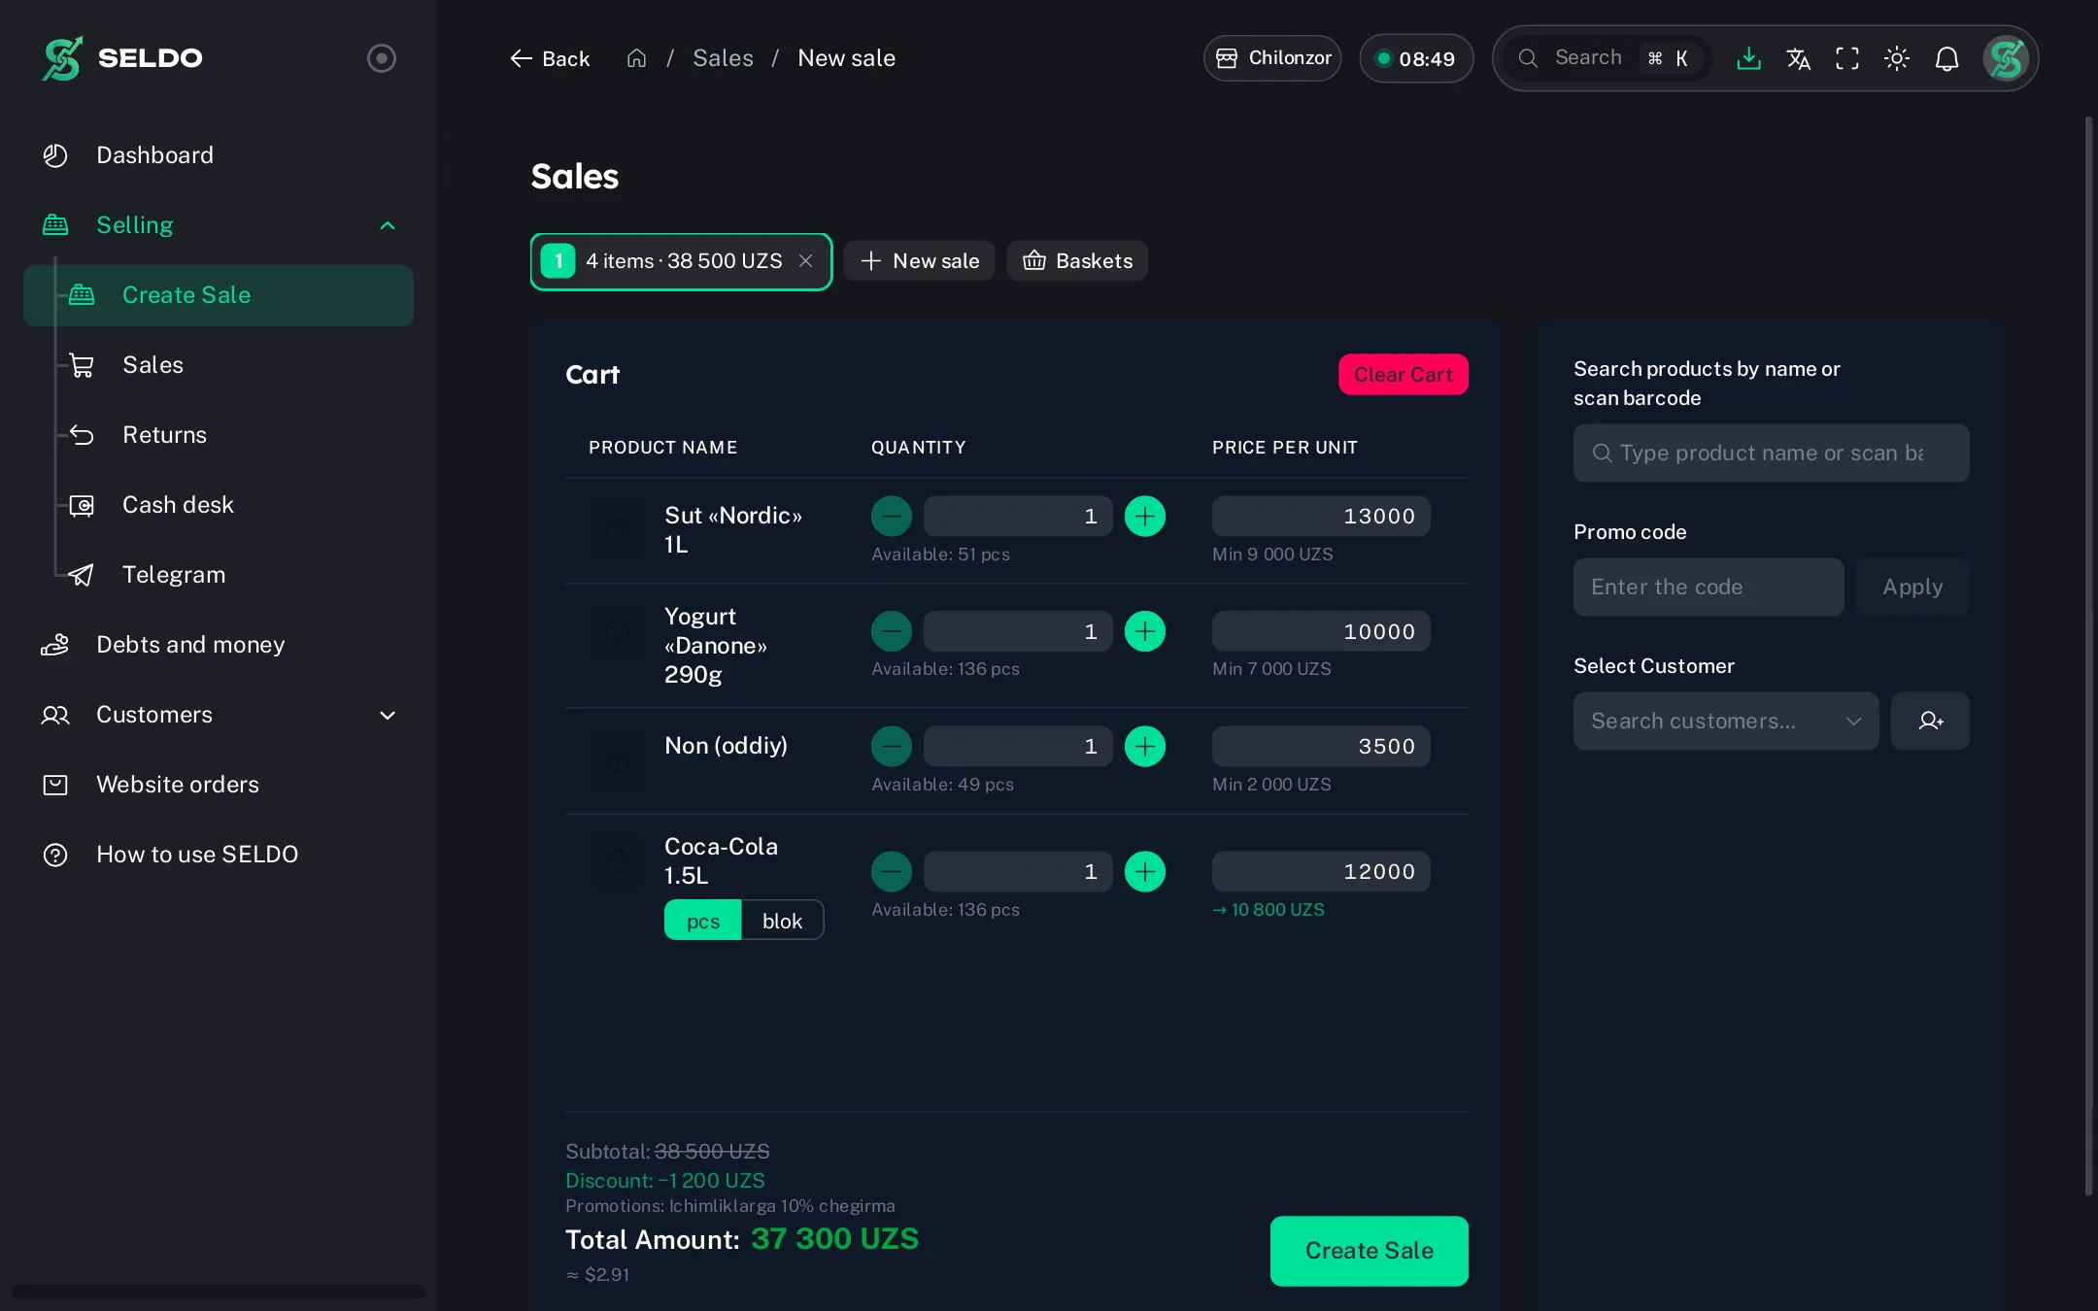The width and height of the screenshot is (2098, 1311).
Task: Expand the Customers section chevron
Action: [388, 715]
